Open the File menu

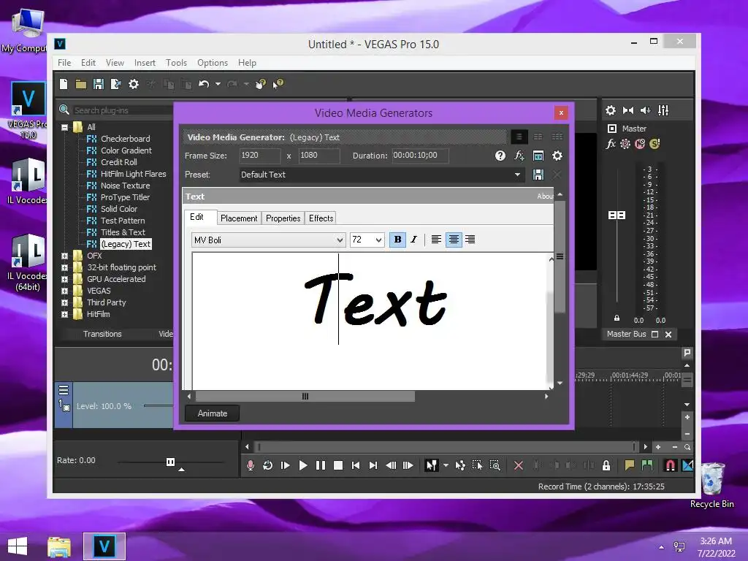click(x=64, y=63)
